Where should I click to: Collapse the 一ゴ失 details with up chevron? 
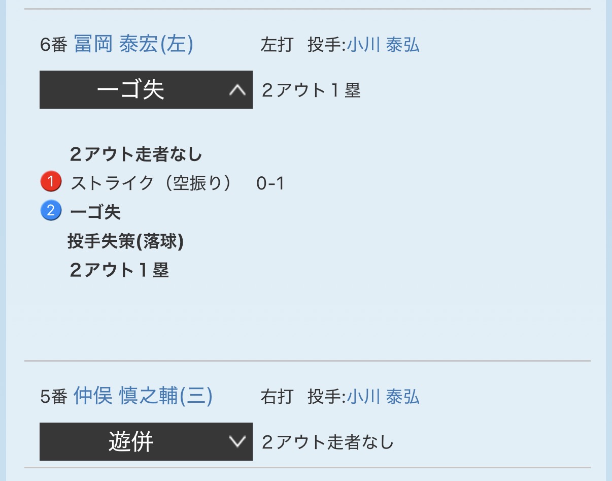click(x=237, y=90)
